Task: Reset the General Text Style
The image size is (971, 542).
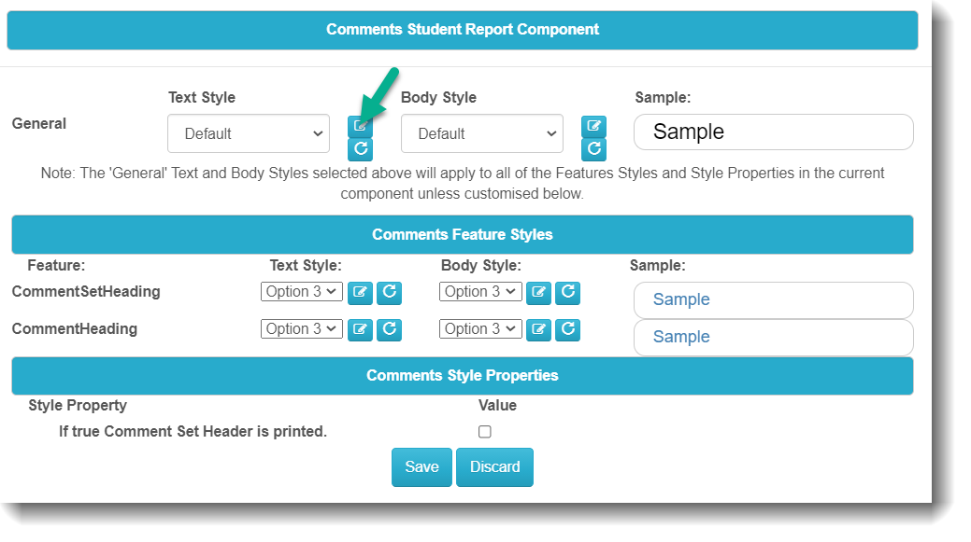Action: [x=360, y=149]
